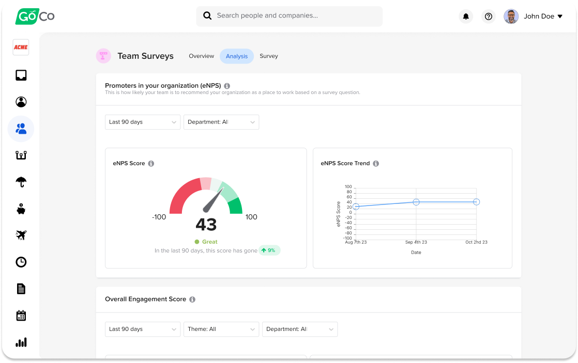This screenshot has width=578, height=363.
Task: Click the Great status label
Action: [x=209, y=242]
